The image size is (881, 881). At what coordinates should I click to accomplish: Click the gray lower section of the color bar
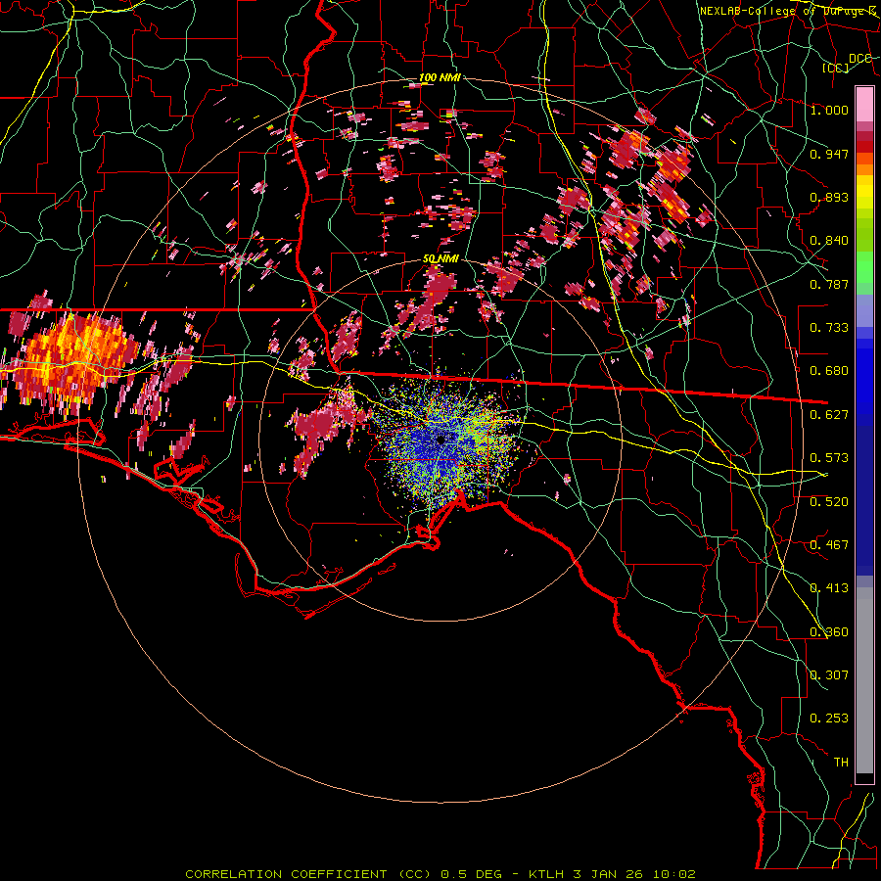864,680
